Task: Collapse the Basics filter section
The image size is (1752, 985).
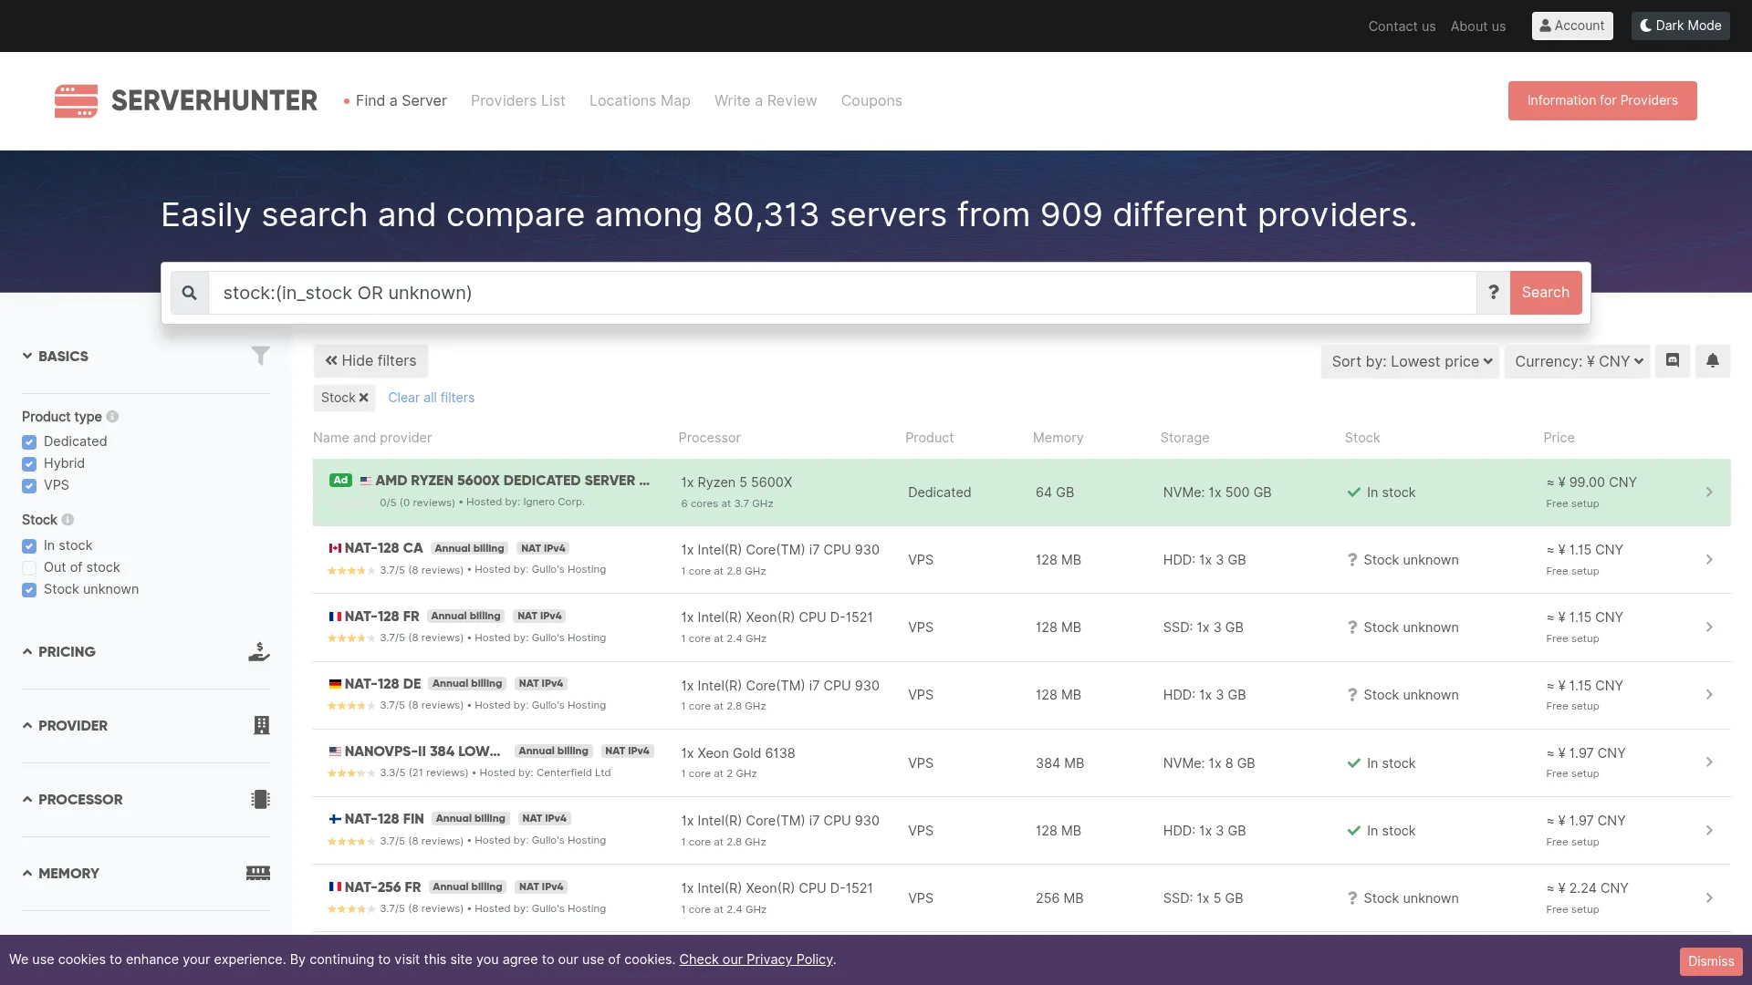Action: (x=55, y=356)
